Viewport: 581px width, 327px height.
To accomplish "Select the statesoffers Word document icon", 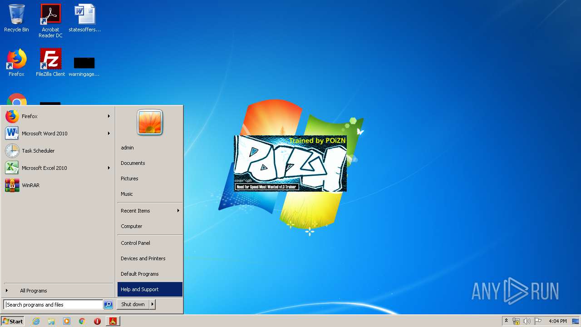I will tap(84, 18).
